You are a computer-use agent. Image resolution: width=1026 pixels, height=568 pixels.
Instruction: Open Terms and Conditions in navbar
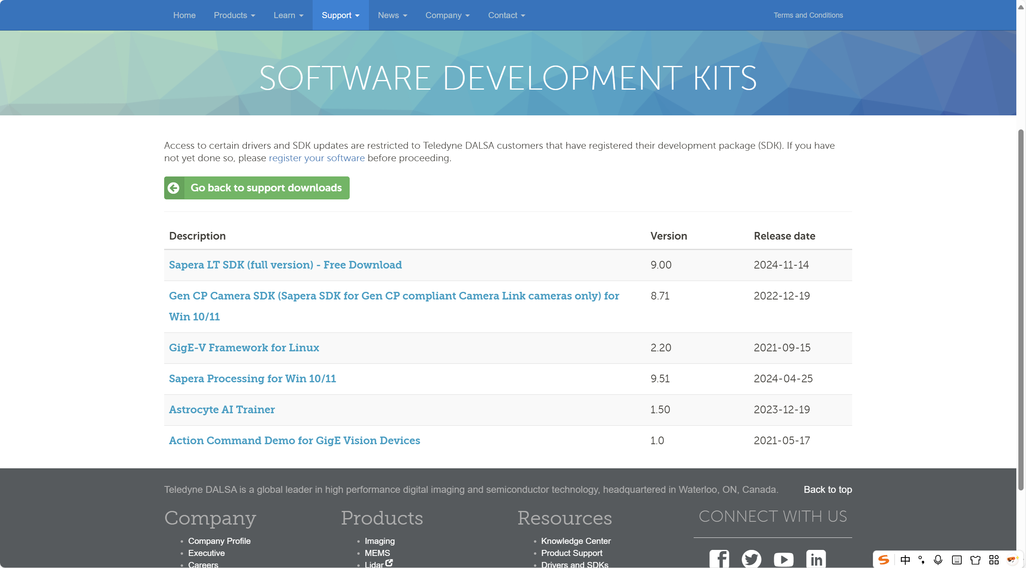pyautogui.click(x=808, y=15)
